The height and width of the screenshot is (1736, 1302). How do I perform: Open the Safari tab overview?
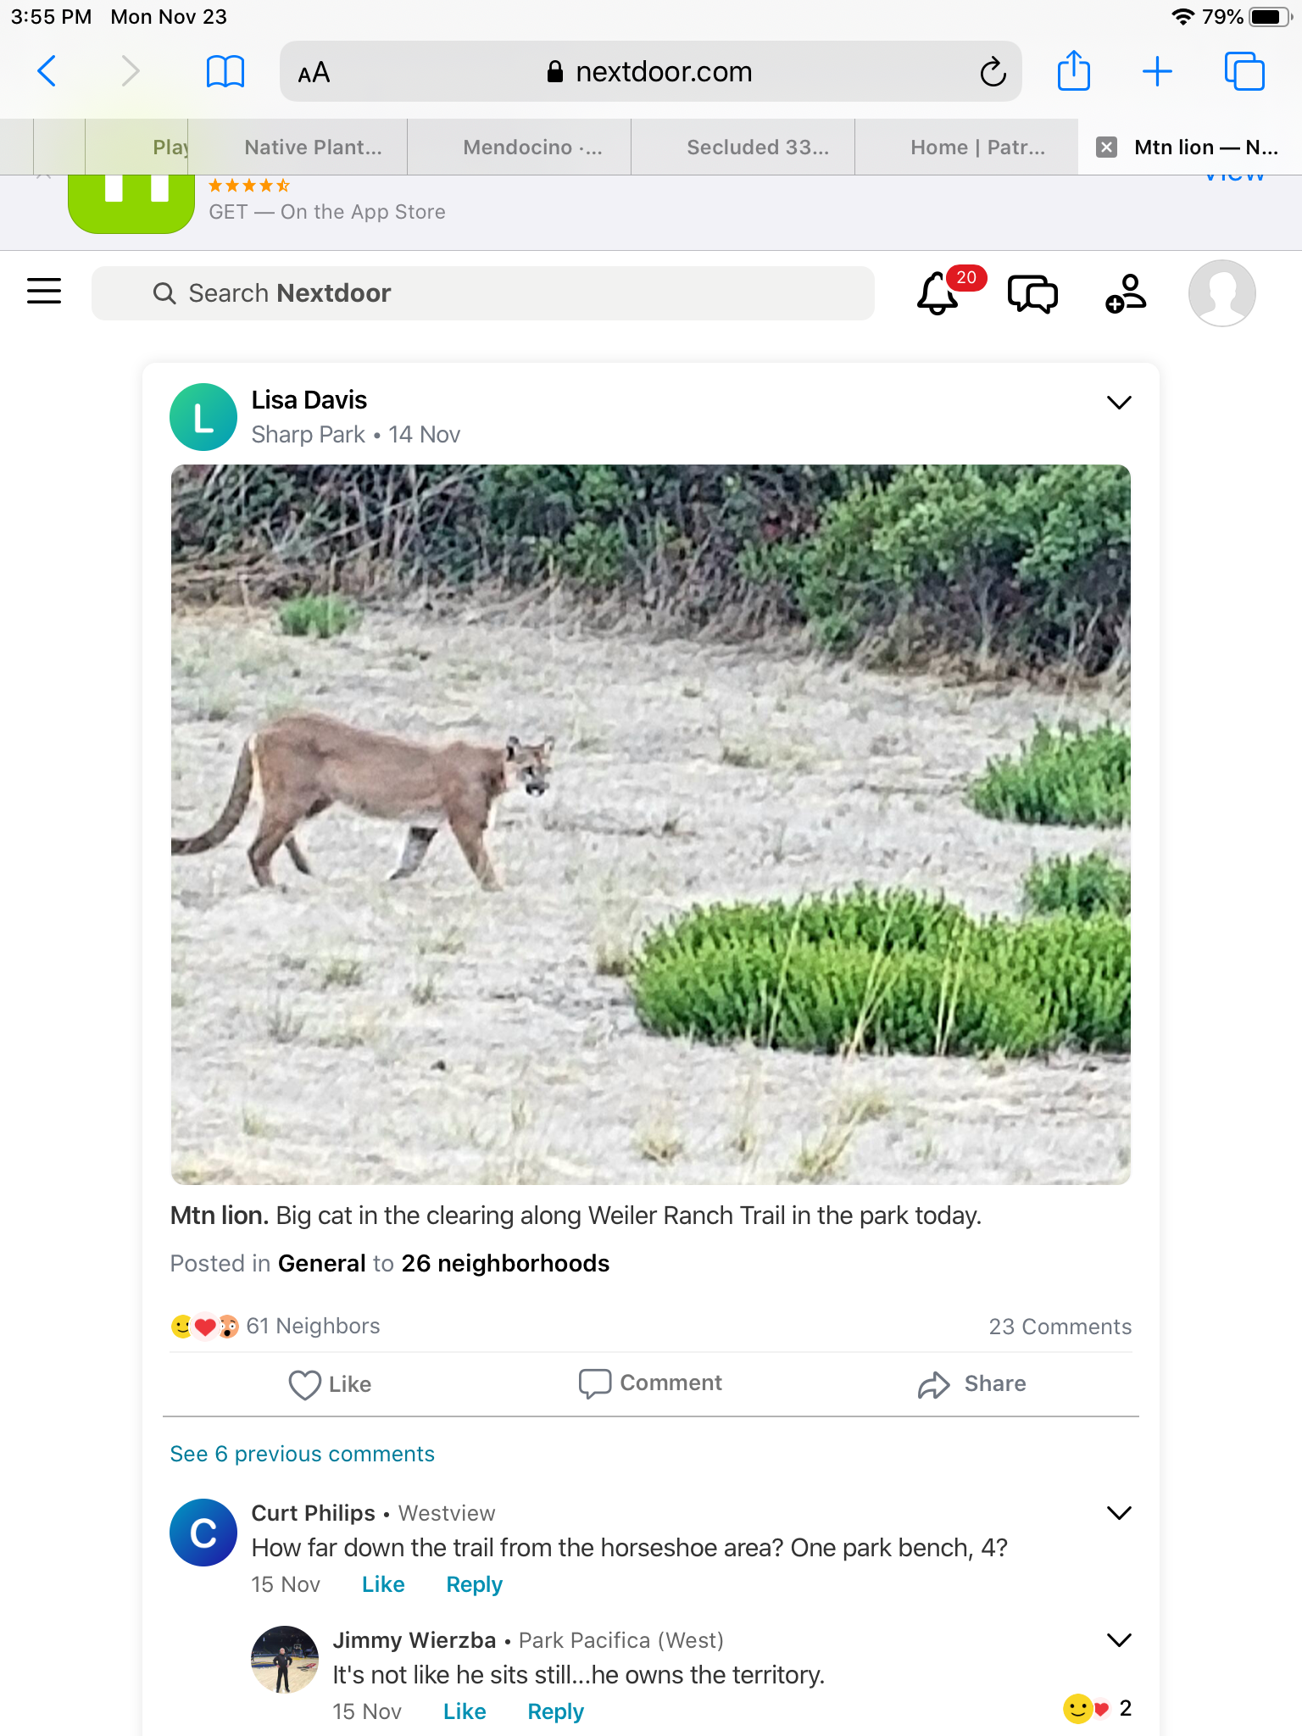pyautogui.click(x=1244, y=71)
